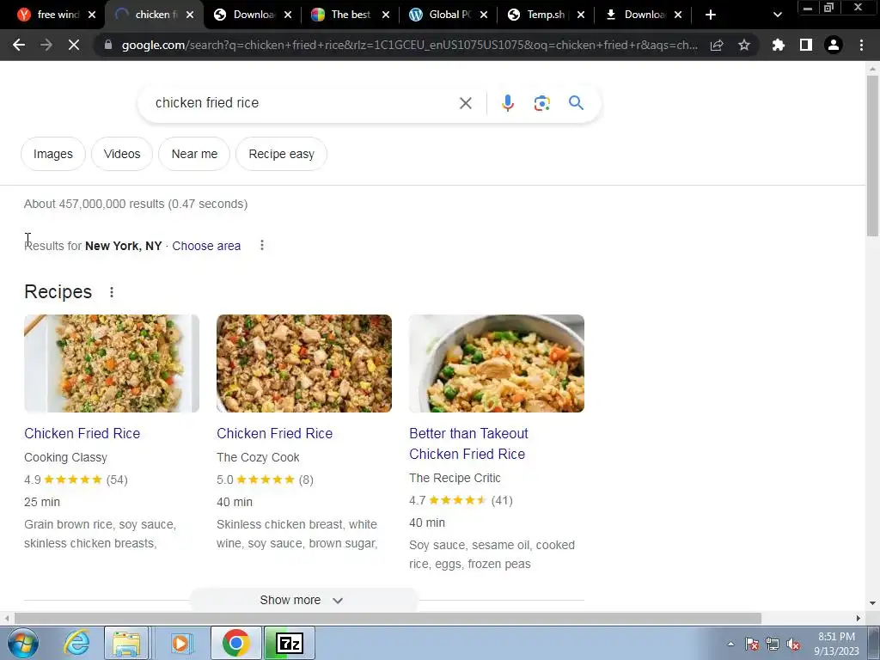This screenshot has width=880, height=660.
Task: Open the Chrome profile avatar
Action: (834, 45)
